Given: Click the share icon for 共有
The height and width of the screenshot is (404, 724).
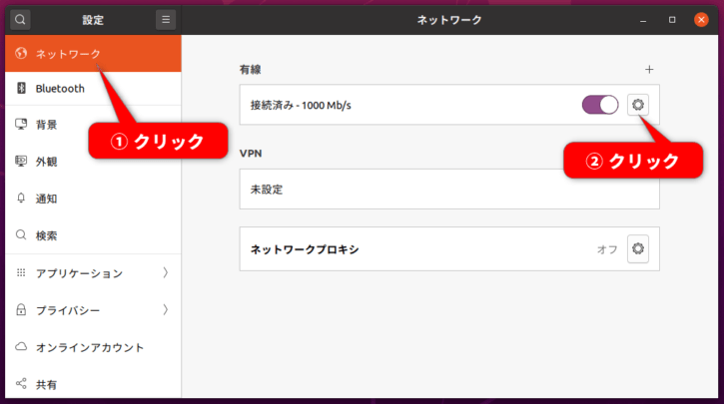Looking at the screenshot, I should coord(21,384).
